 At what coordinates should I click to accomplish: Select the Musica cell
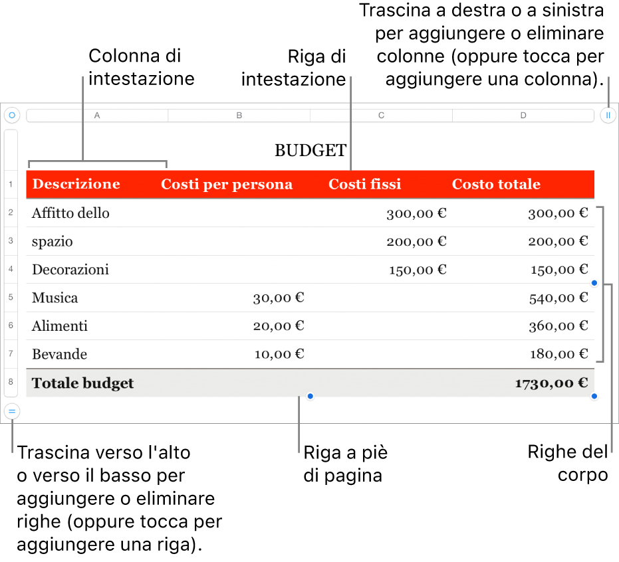coord(55,298)
